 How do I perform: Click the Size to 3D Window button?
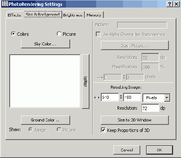click(135, 120)
